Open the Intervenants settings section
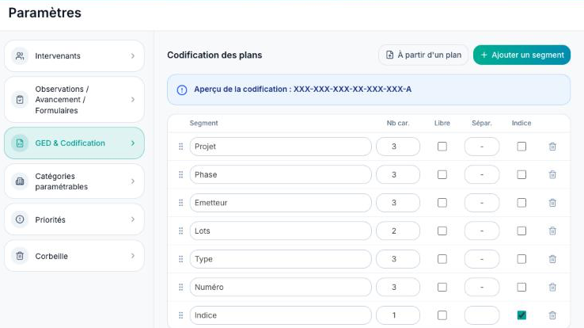The image size is (584, 328). 74,56
